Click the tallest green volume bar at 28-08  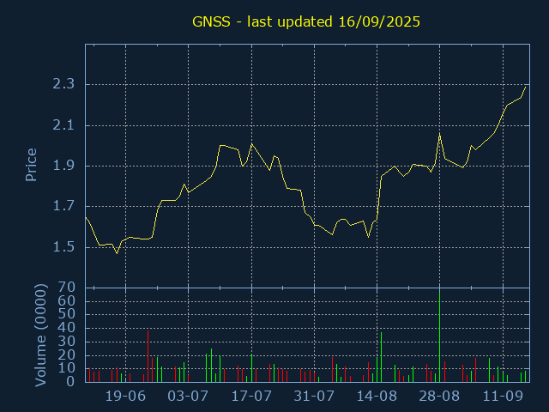click(x=440, y=336)
